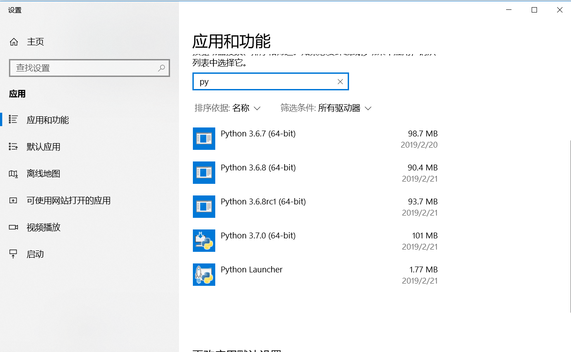Click the app search box containing 'py'
Viewport: 571px width, 352px height.
tap(270, 81)
